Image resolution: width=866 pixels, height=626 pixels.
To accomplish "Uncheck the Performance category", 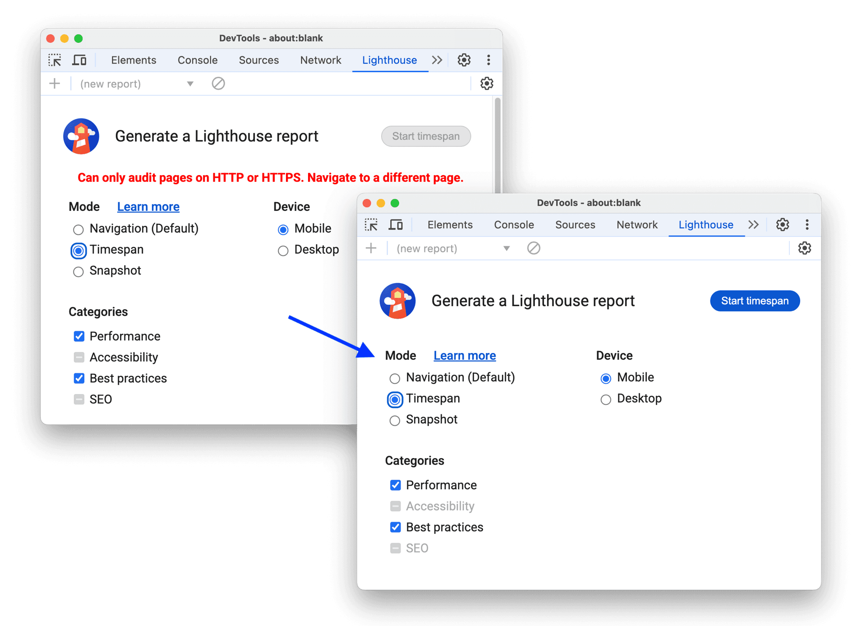I will tap(395, 485).
